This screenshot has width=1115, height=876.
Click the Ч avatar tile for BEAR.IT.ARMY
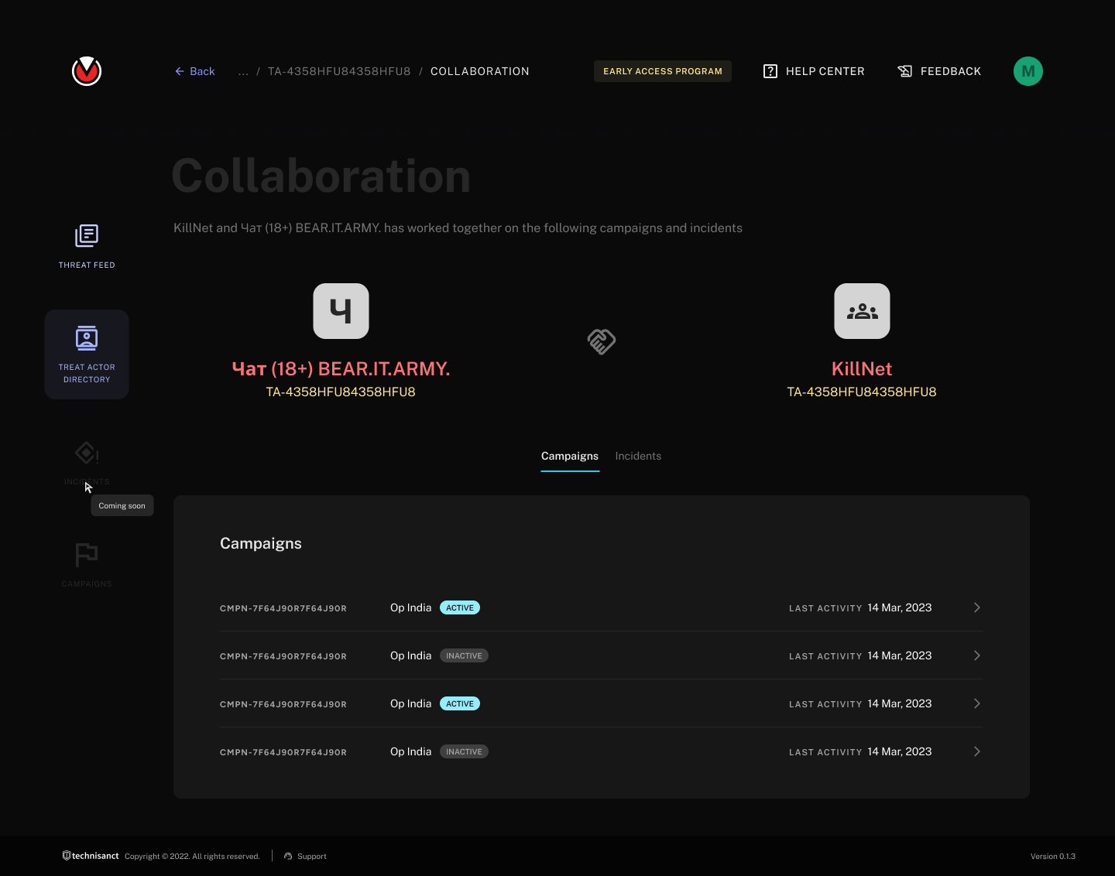(x=341, y=311)
